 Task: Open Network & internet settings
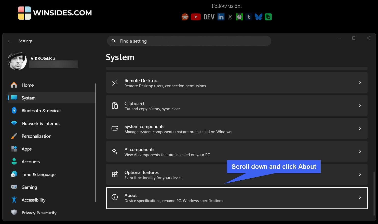(40, 123)
